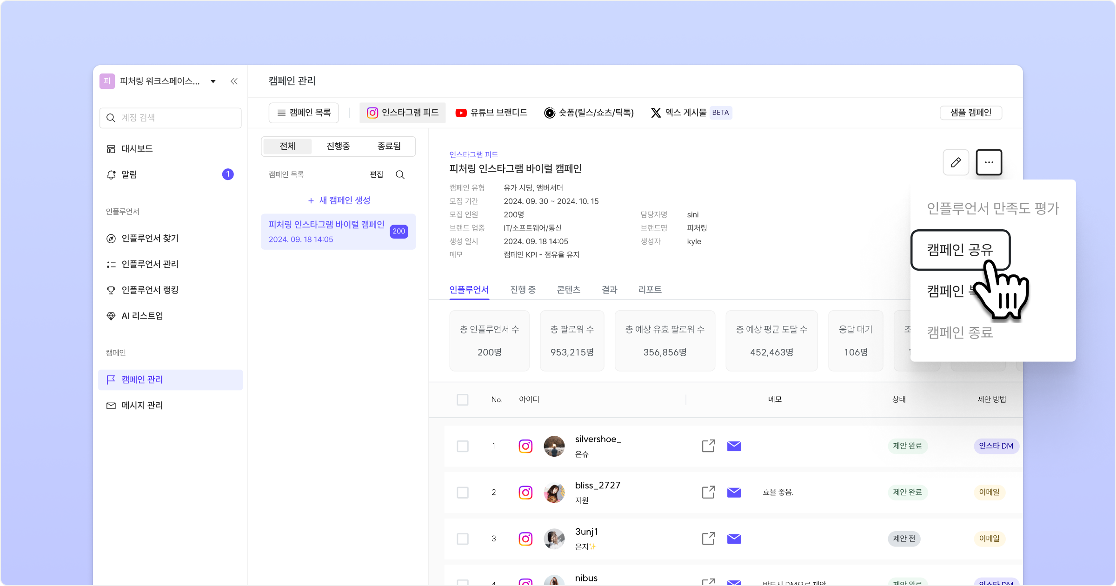Collapse sidebar with double chevron icon
This screenshot has height=586, width=1116.
click(x=234, y=81)
